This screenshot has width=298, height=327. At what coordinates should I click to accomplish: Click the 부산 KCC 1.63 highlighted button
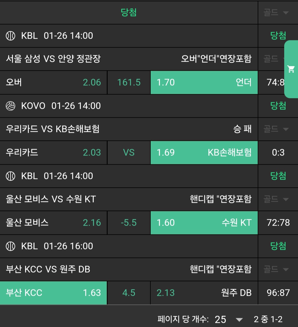coord(53,293)
